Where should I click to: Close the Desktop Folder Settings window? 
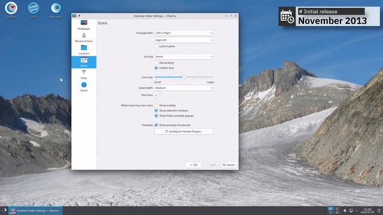[x=236, y=16]
